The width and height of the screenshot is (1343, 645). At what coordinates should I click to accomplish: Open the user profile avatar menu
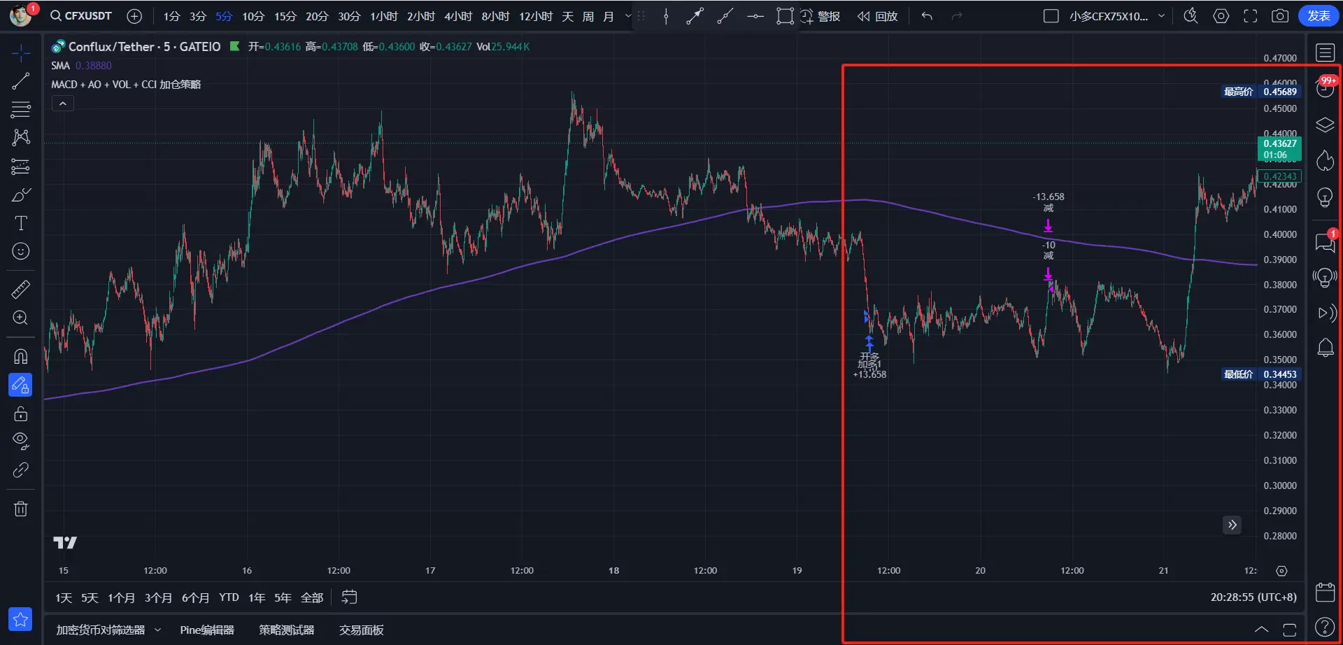(x=21, y=15)
